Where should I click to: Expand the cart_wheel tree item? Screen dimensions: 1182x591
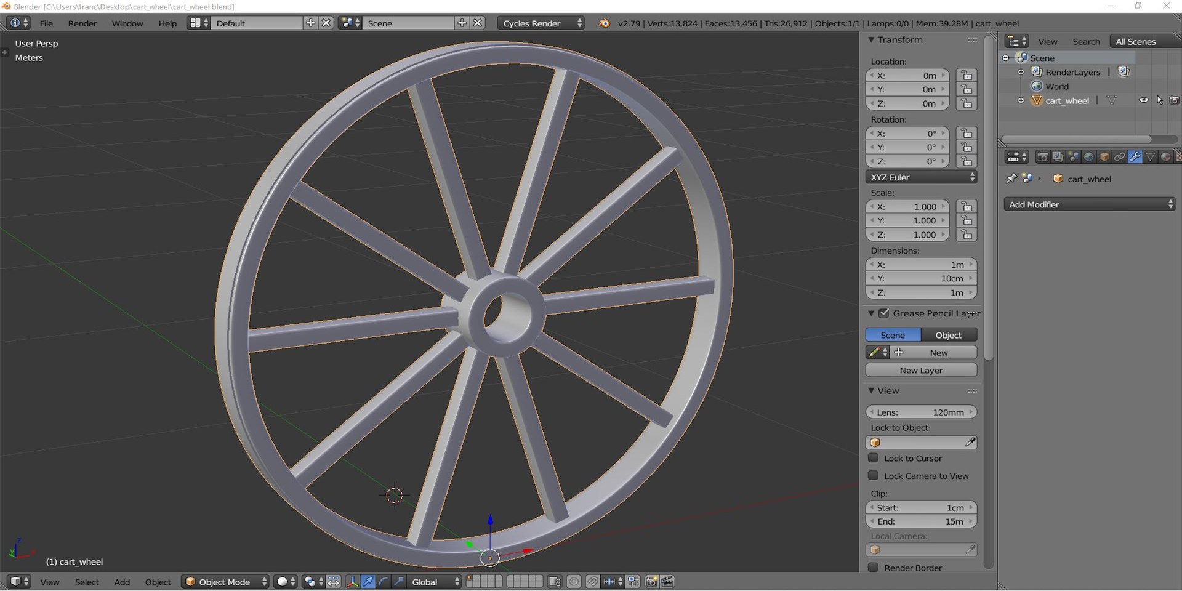pos(1021,100)
